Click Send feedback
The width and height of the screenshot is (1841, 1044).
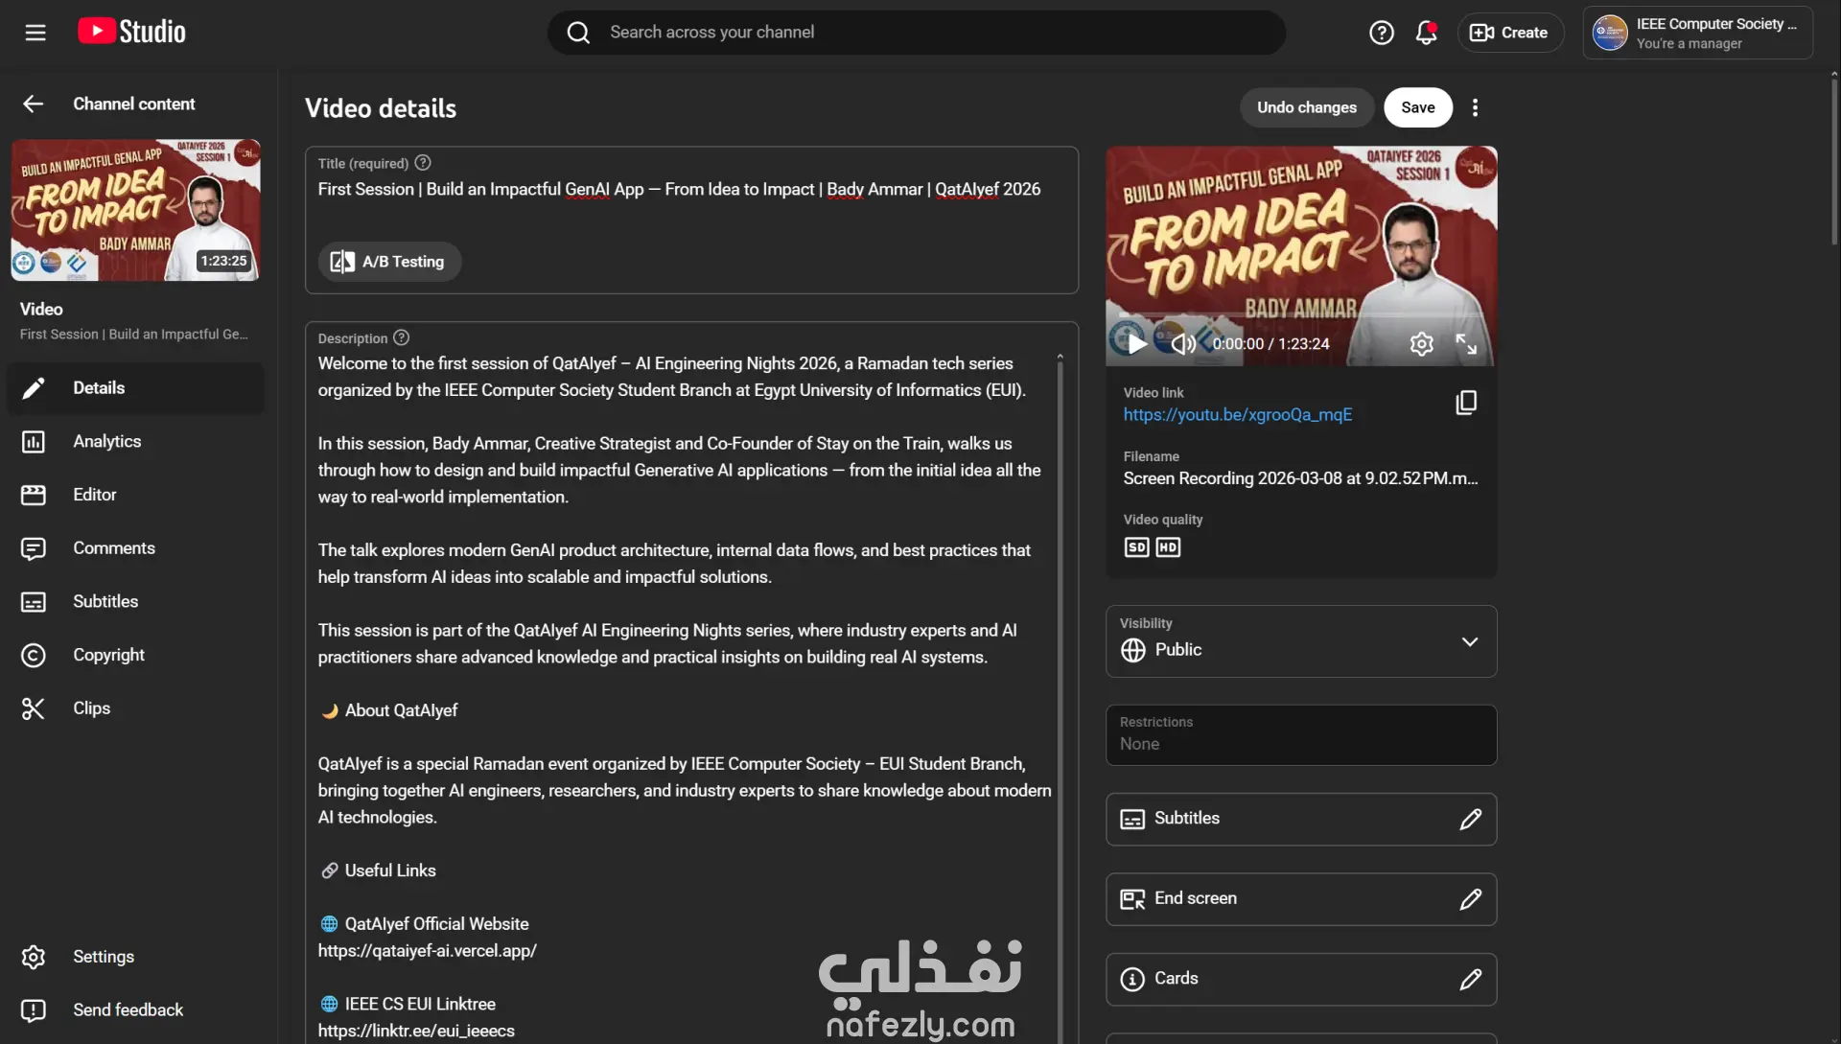[135, 1010]
